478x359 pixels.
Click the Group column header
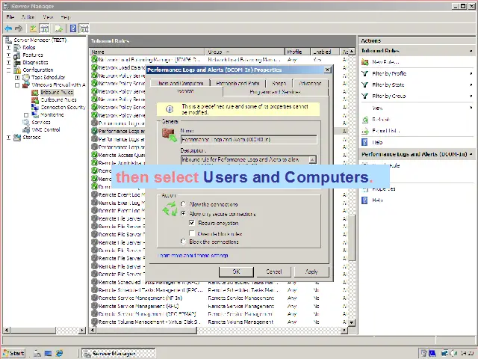245,52
